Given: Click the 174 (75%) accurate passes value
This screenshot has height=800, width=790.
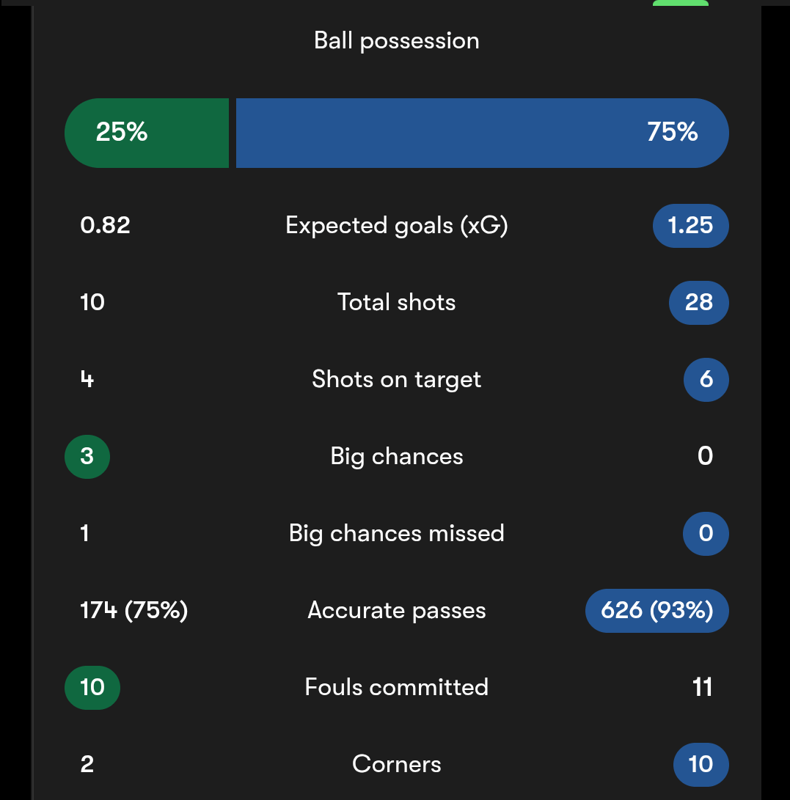Looking at the screenshot, I should point(134,610).
